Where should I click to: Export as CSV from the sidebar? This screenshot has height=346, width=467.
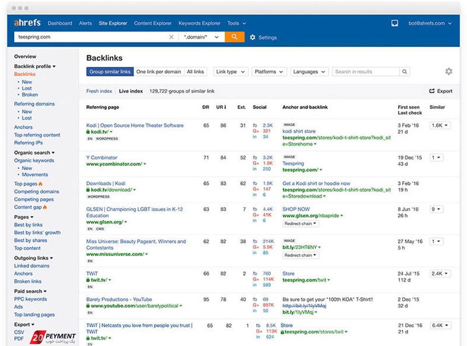[x=19, y=332]
